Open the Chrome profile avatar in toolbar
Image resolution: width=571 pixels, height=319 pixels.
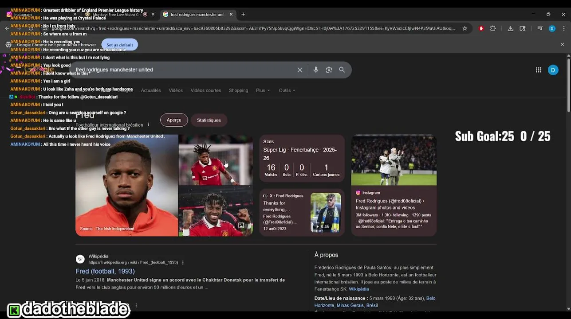coord(552,28)
